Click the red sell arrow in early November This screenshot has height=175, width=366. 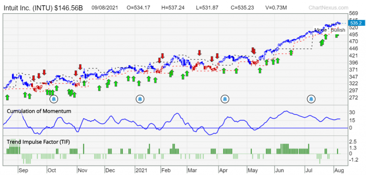(80, 67)
